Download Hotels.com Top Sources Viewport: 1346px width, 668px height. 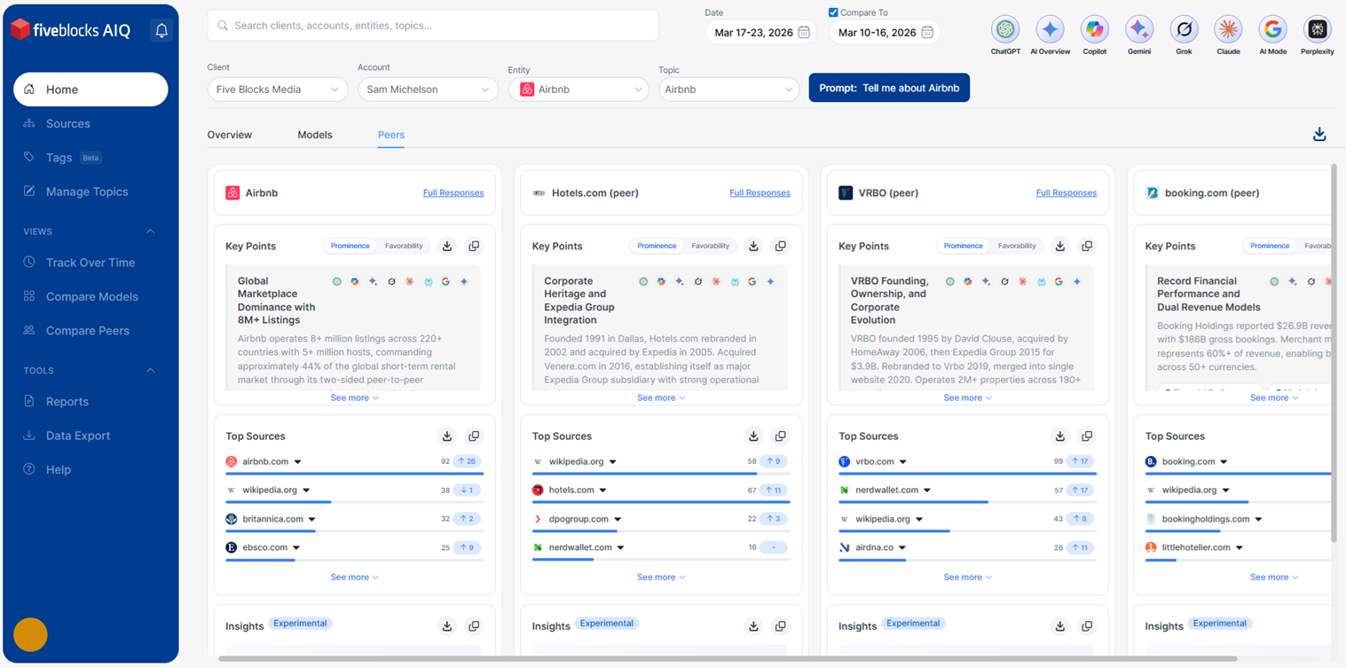[753, 436]
